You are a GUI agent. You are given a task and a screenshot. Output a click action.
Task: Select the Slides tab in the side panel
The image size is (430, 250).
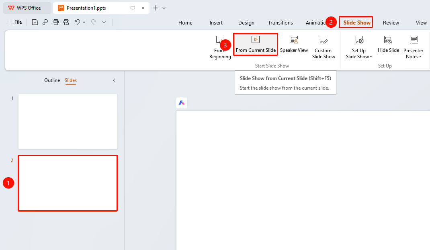tap(70, 80)
